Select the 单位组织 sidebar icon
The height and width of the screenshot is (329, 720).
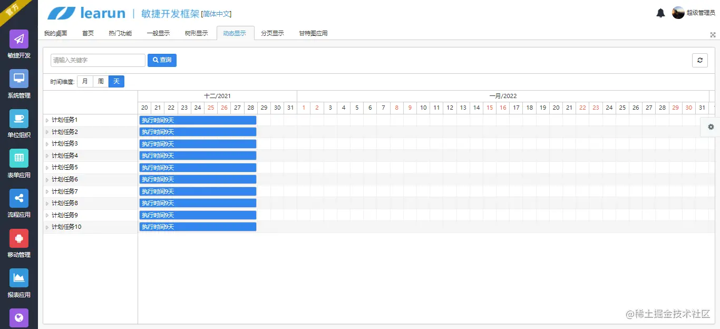click(x=18, y=124)
